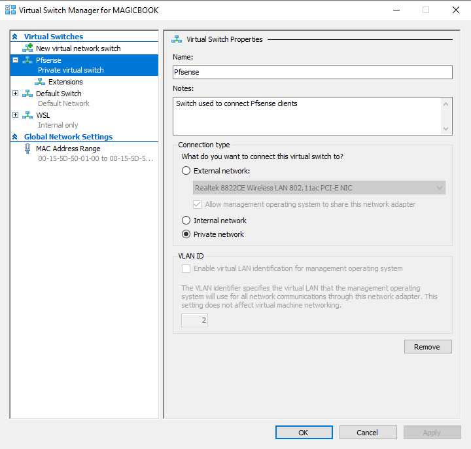Expand the WSL tree node
This screenshot has height=449, width=471.
[15, 115]
